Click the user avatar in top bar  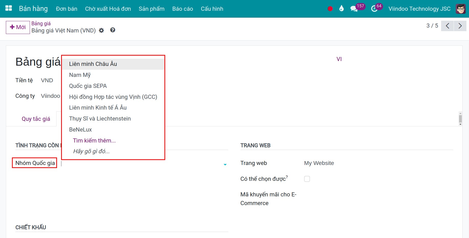[x=461, y=9]
